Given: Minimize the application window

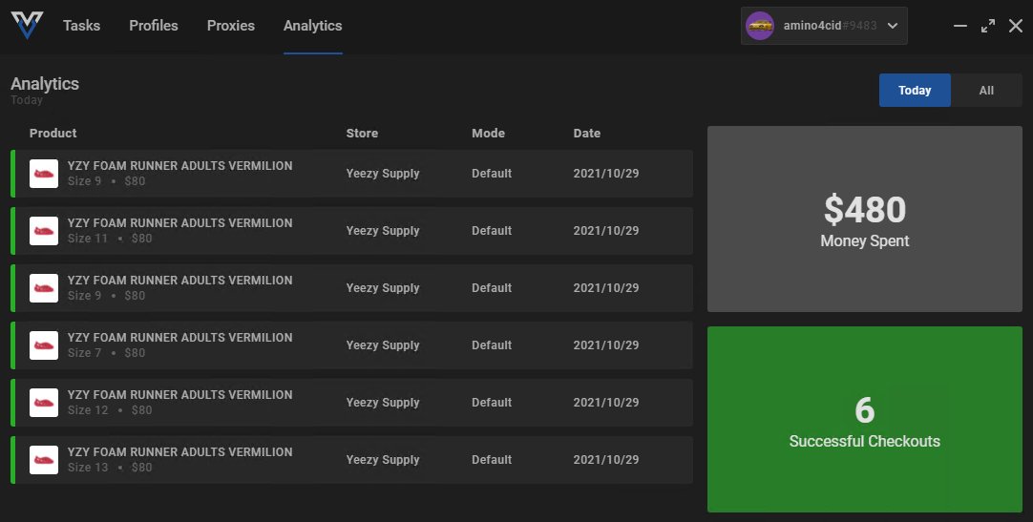Looking at the screenshot, I should 960,26.
